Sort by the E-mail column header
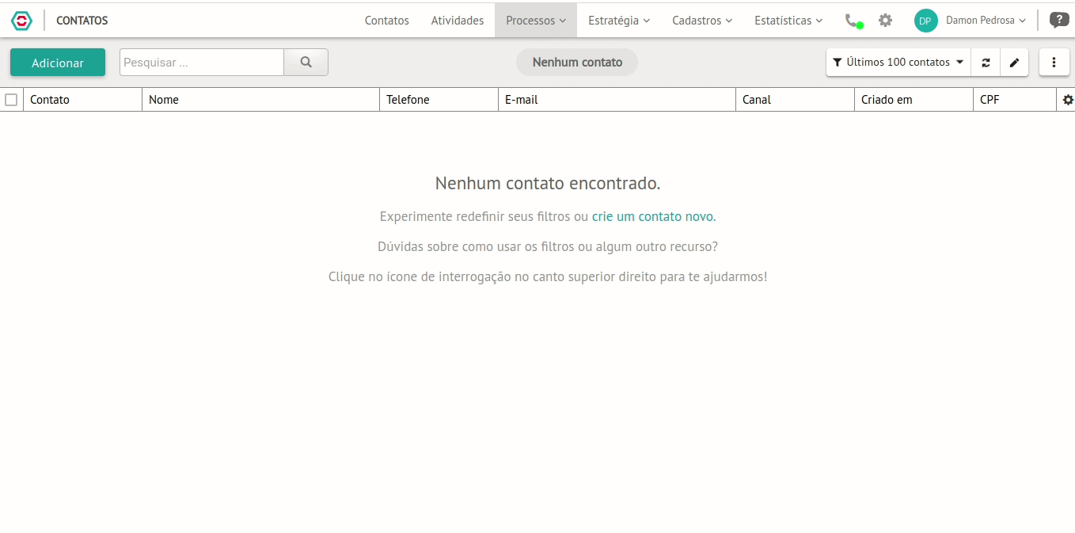Image resolution: width=1075 pixels, height=533 pixels. (x=617, y=100)
